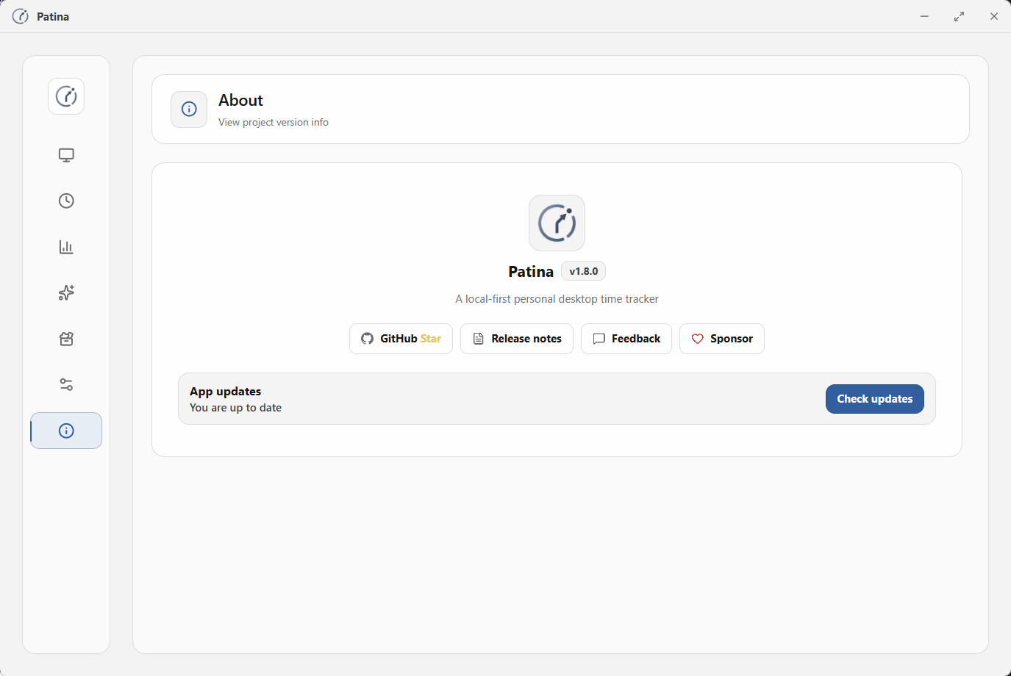This screenshot has height=676, width=1011.
Task: Click the info icon beside About heading
Action: coord(189,109)
